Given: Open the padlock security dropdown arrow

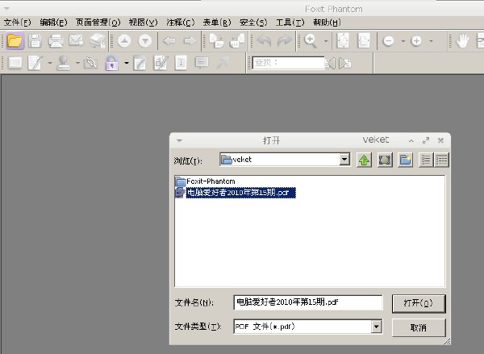Looking at the screenshot, I should [x=127, y=63].
